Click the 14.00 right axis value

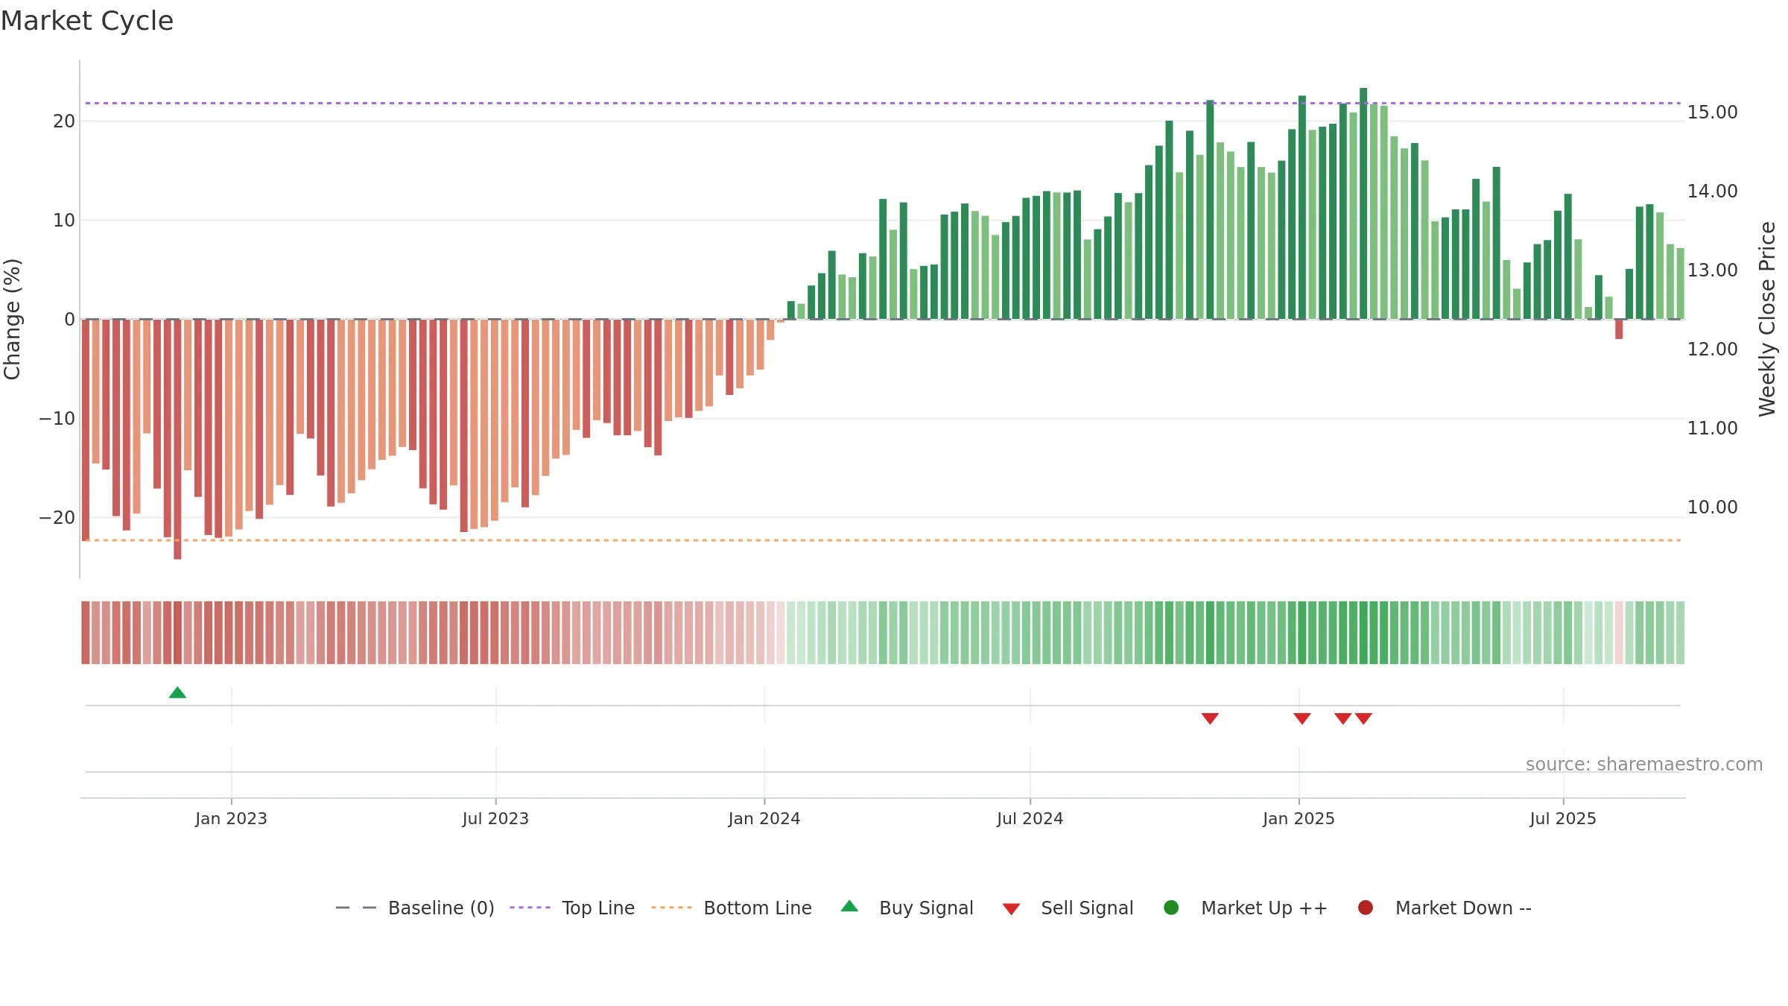point(1712,192)
